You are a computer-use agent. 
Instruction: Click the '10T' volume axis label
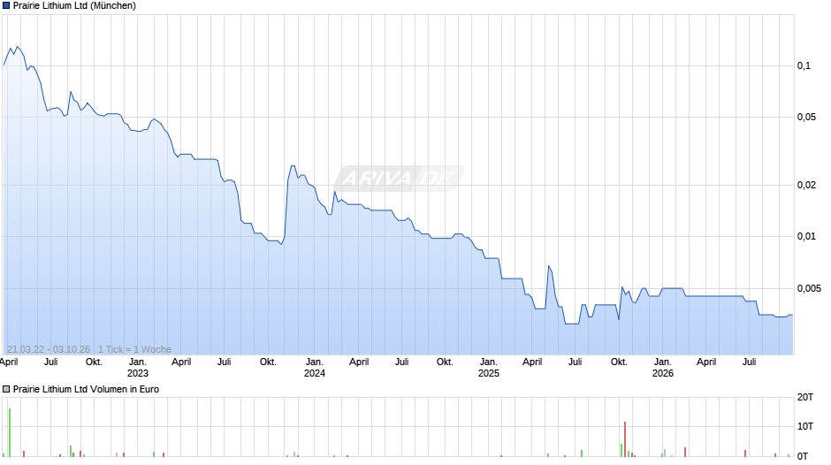(805, 426)
